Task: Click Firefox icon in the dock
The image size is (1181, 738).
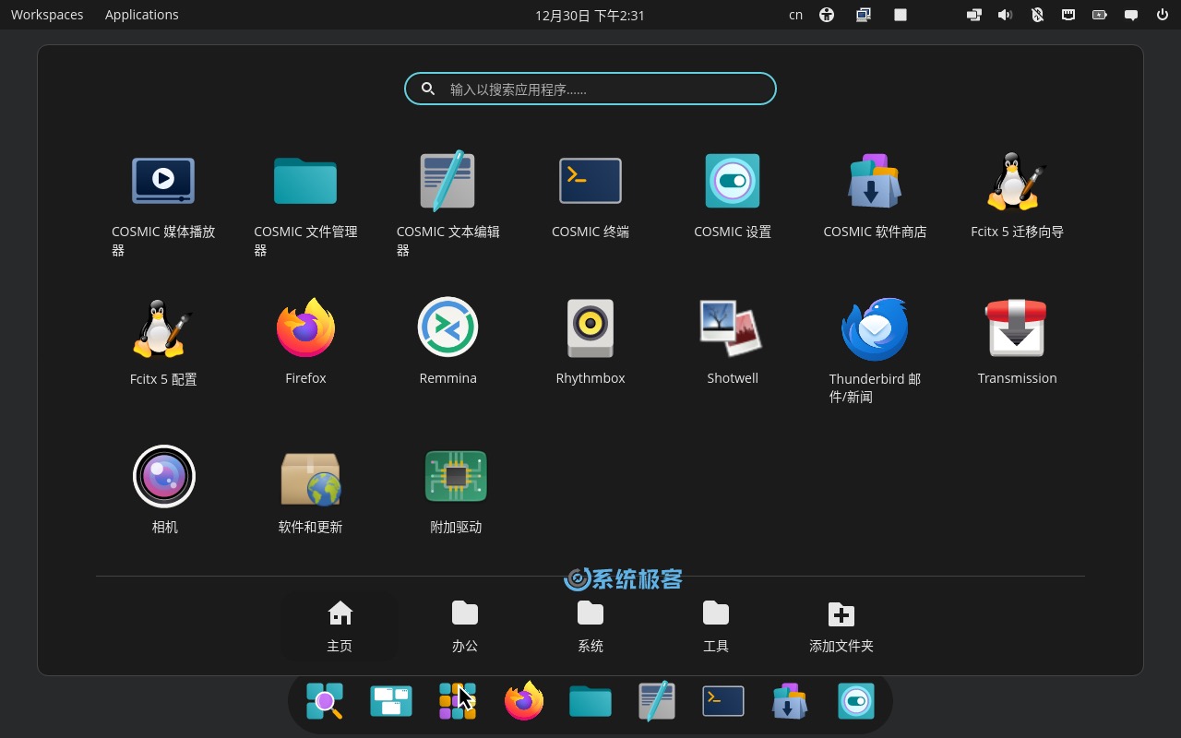Action: coord(524,701)
